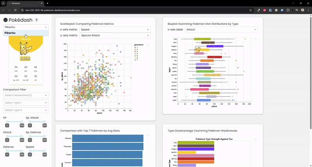Image resolution: width=312 pixels, height=167 pixels.
Task: Go back to the previous browser page
Action: click(x=4, y=10)
